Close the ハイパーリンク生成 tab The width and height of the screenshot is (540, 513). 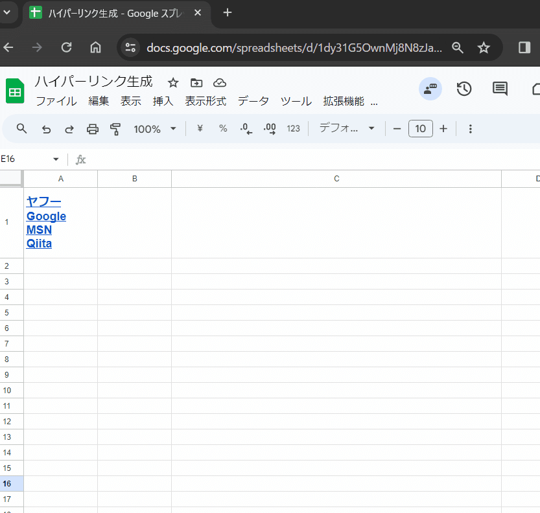198,13
